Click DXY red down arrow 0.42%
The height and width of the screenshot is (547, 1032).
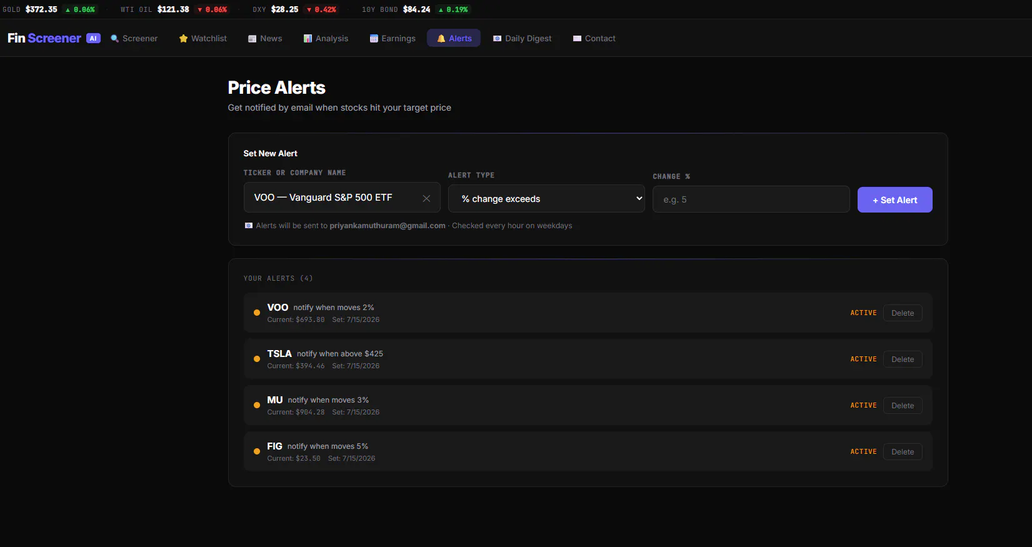(321, 9)
